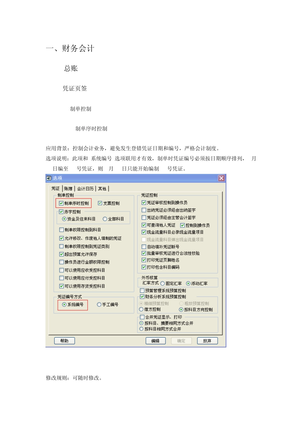Toggle 批量审核凭证进行合法性校验 checkbox

(x=144, y=253)
